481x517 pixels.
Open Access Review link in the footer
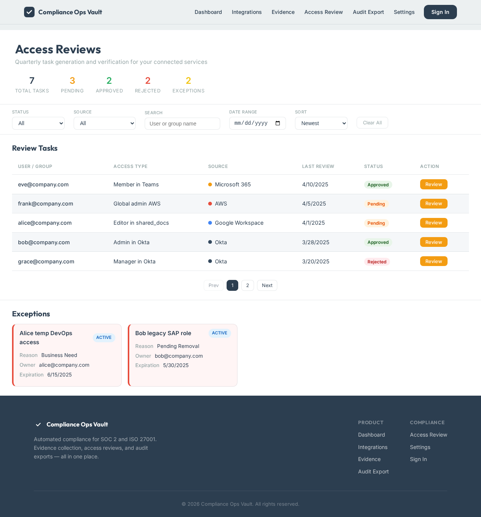(428, 435)
